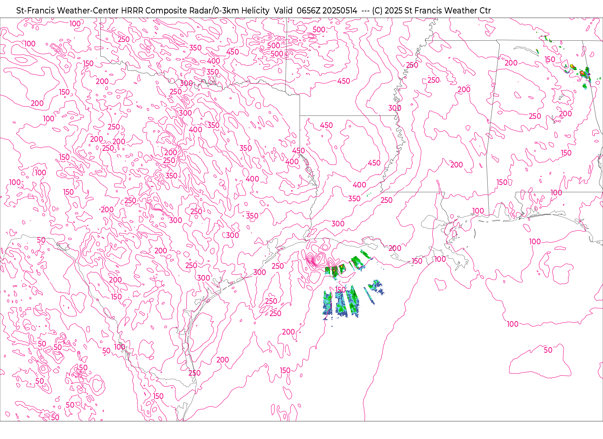The height and width of the screenshot is (439, 603).
Task: Click the red-yellow radar cell in the northeast corner
Action: pyautogui.click(x=582, y=72)
